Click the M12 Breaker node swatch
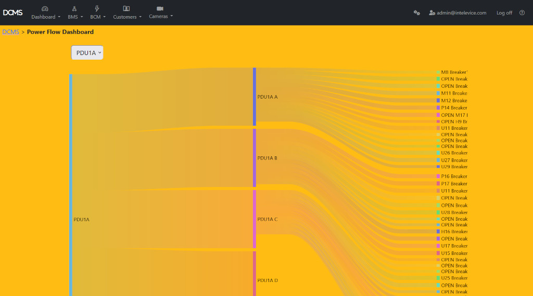This screenshot has width=533, height=296. point(438,101)
